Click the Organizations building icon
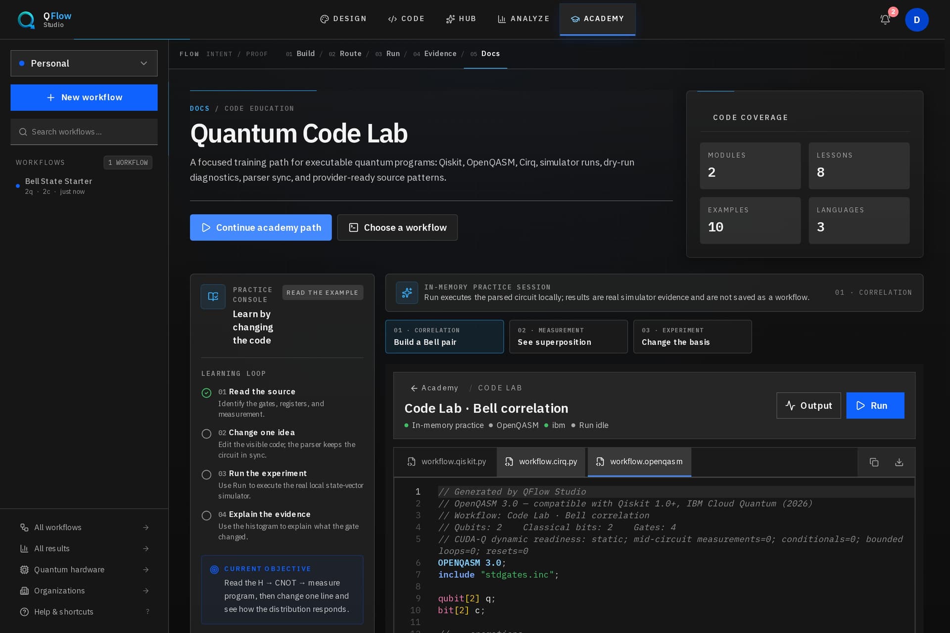 24,590
